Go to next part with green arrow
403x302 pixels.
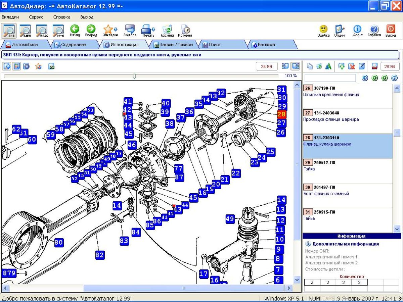click(x=385, y=78)
